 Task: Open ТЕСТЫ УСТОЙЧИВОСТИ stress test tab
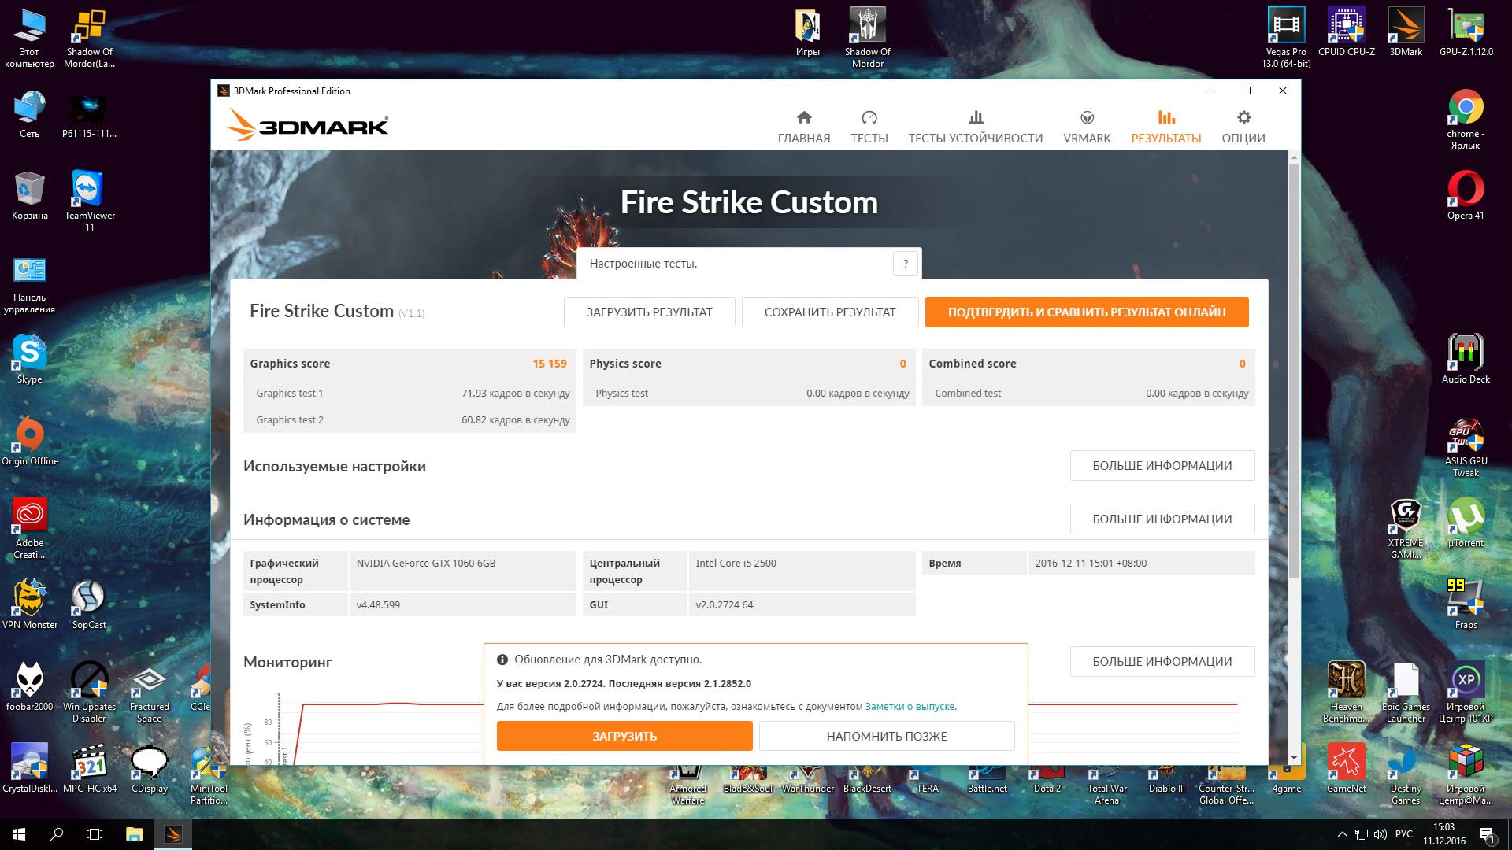(x=975, y=127)
